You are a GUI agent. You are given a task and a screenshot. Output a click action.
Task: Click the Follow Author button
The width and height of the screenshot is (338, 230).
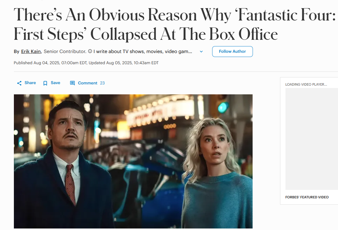232,52
